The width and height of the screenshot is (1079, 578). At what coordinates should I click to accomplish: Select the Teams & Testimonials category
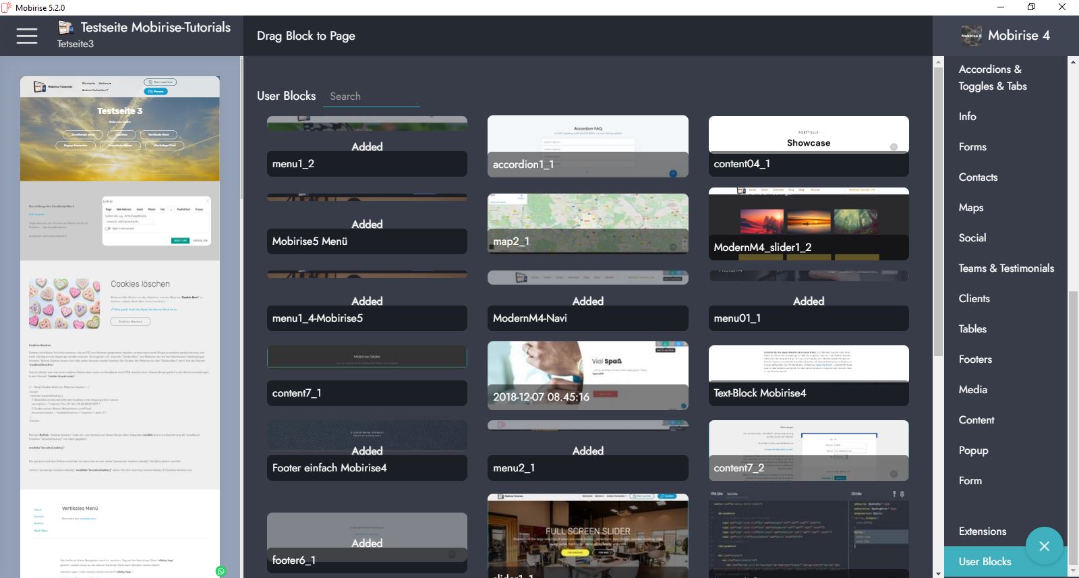1005,268
